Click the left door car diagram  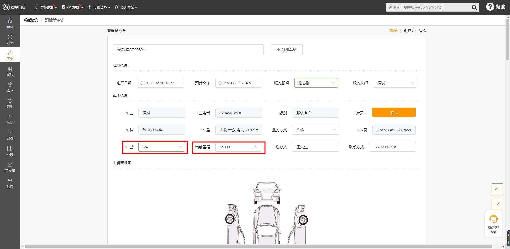(235, 224)
